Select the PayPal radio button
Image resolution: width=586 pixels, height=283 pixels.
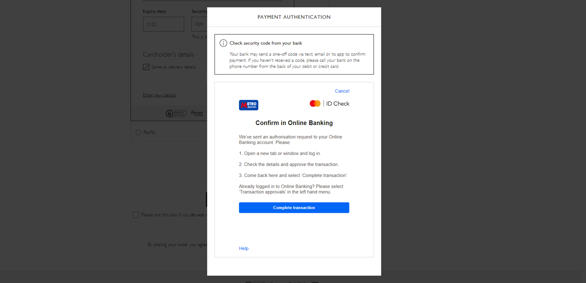pyautogui.click(x=138, y=132)
